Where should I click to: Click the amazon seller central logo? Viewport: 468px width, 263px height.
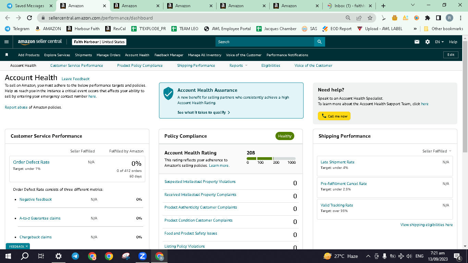pyautogui.click(x=40, y=42)
